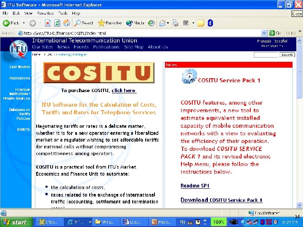Screen dimensions: 303x227
Task: Click the COSITU banner logo image
Action: pos(99,73)
